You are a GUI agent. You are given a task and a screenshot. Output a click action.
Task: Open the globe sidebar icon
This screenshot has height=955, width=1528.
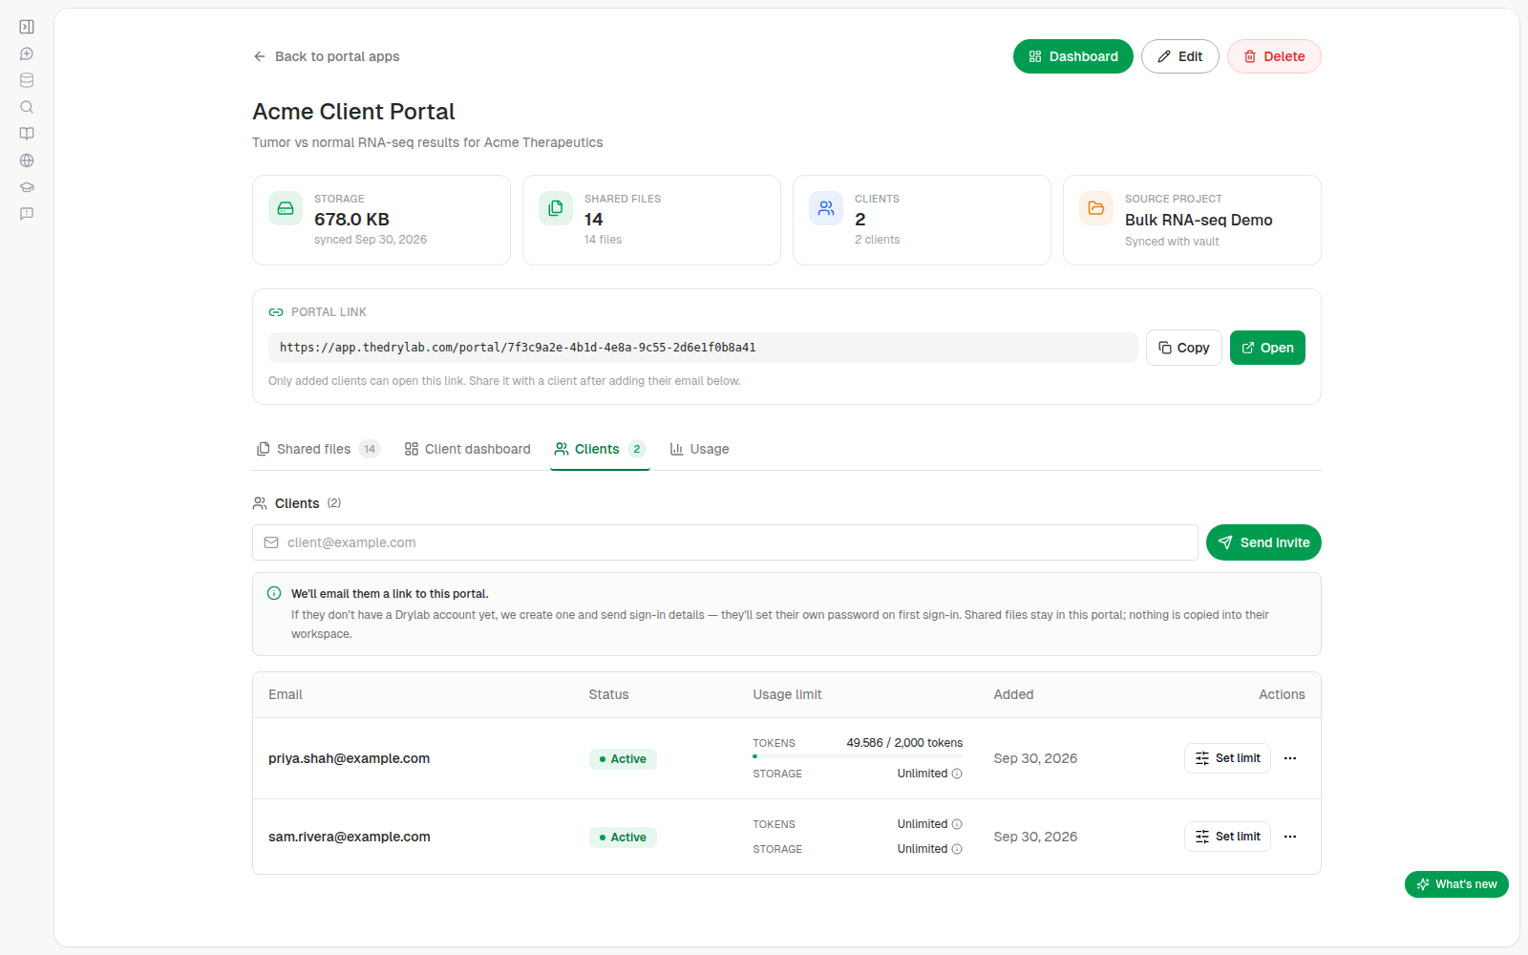point(27,160)
